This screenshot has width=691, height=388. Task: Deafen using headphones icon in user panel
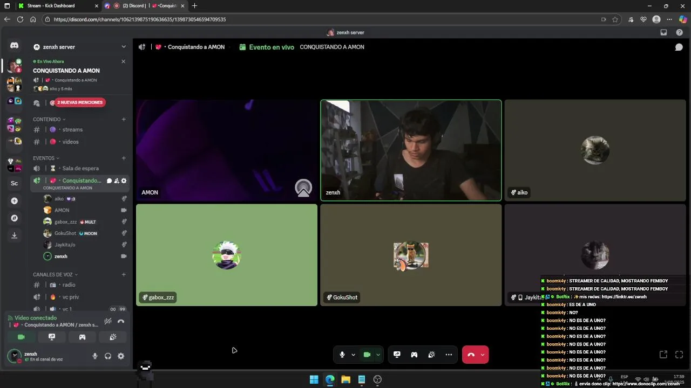(108, 356)
